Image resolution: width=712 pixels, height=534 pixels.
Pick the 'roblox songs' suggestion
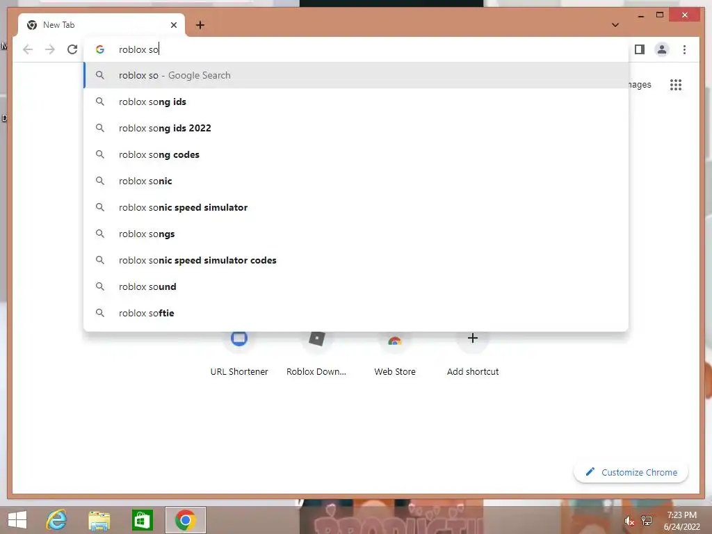[357, 234]
